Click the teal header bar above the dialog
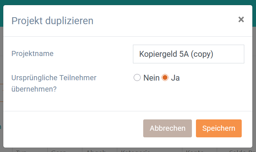This screenshot has width=256, height=152. point(128,2)
